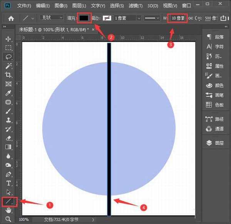Select the Lasso tool

[x=8, y=57]
